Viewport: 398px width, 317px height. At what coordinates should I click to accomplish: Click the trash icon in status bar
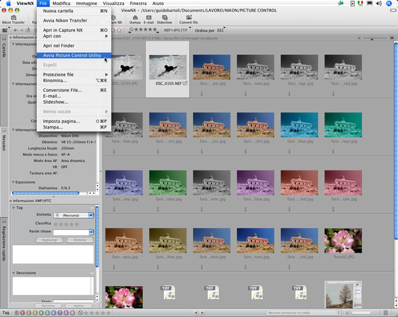(x=385, y=312)
